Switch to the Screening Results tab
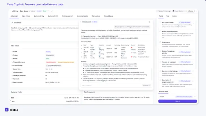The height and width of the screenshot is (116, 206). coord(82,16)
